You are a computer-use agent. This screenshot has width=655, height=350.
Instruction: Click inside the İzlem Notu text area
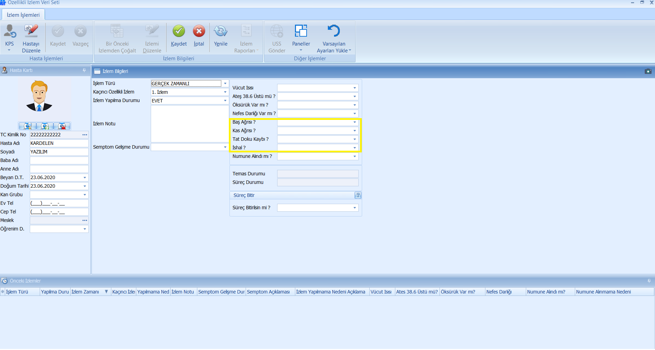pos(189,124)
